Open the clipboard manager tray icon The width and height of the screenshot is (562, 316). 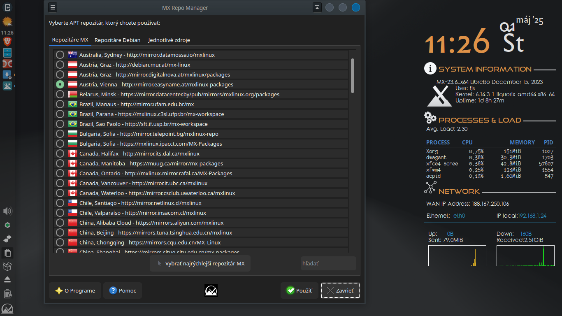tap(7, 253)
